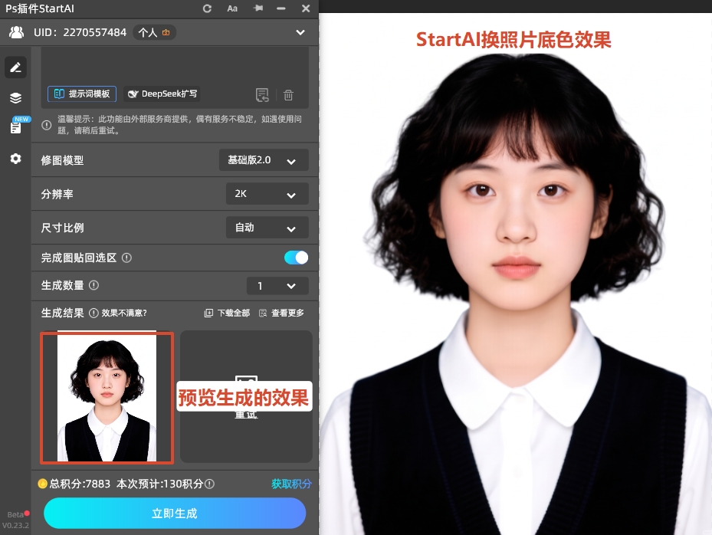Toggle 完成图贴回选区 switch off
Screen dimensions: 712x535
coord(295,258)
